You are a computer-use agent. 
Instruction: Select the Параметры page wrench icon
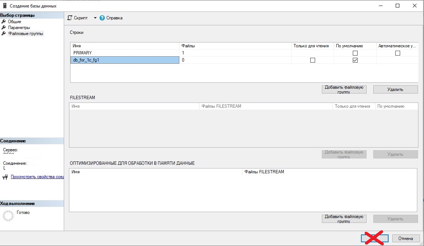[x=4, y=28]
